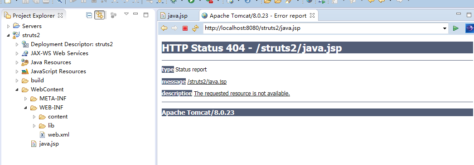
Task: Click the lib folder icon
Action: tap(42, 126)
